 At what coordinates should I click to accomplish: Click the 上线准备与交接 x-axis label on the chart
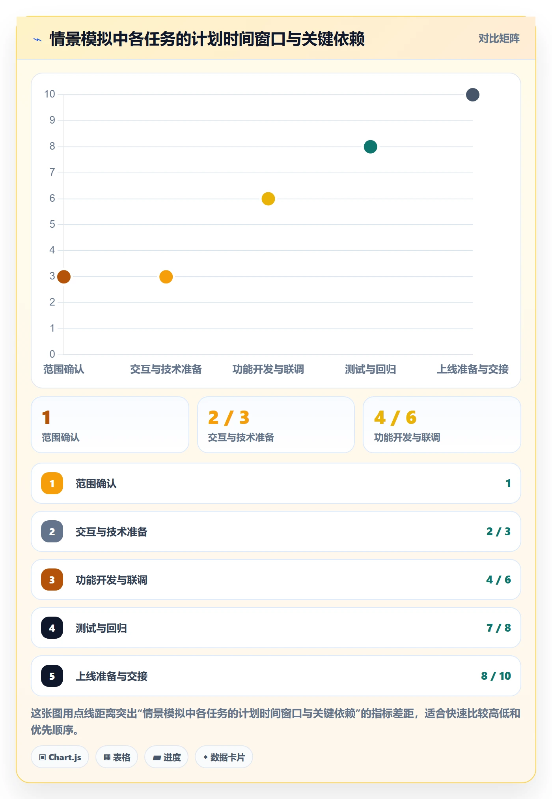coord(473,369)
